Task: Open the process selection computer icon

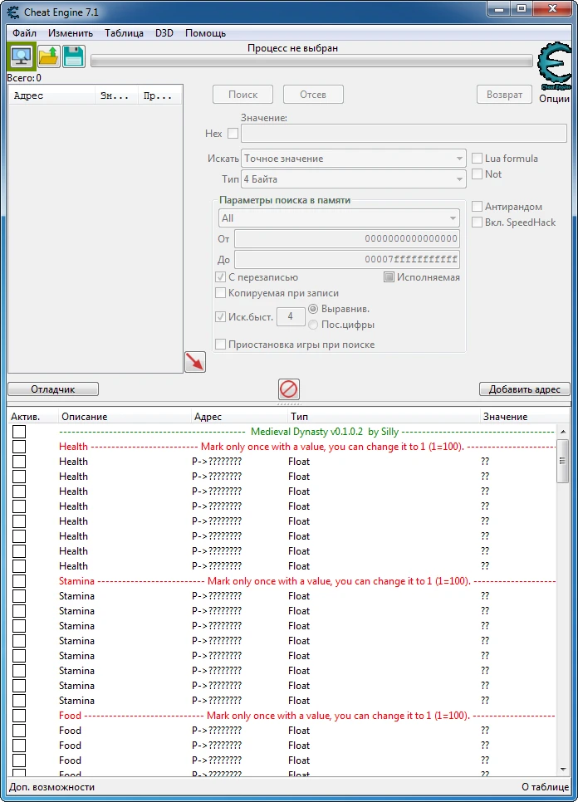Action: click(x=22, y=56)
